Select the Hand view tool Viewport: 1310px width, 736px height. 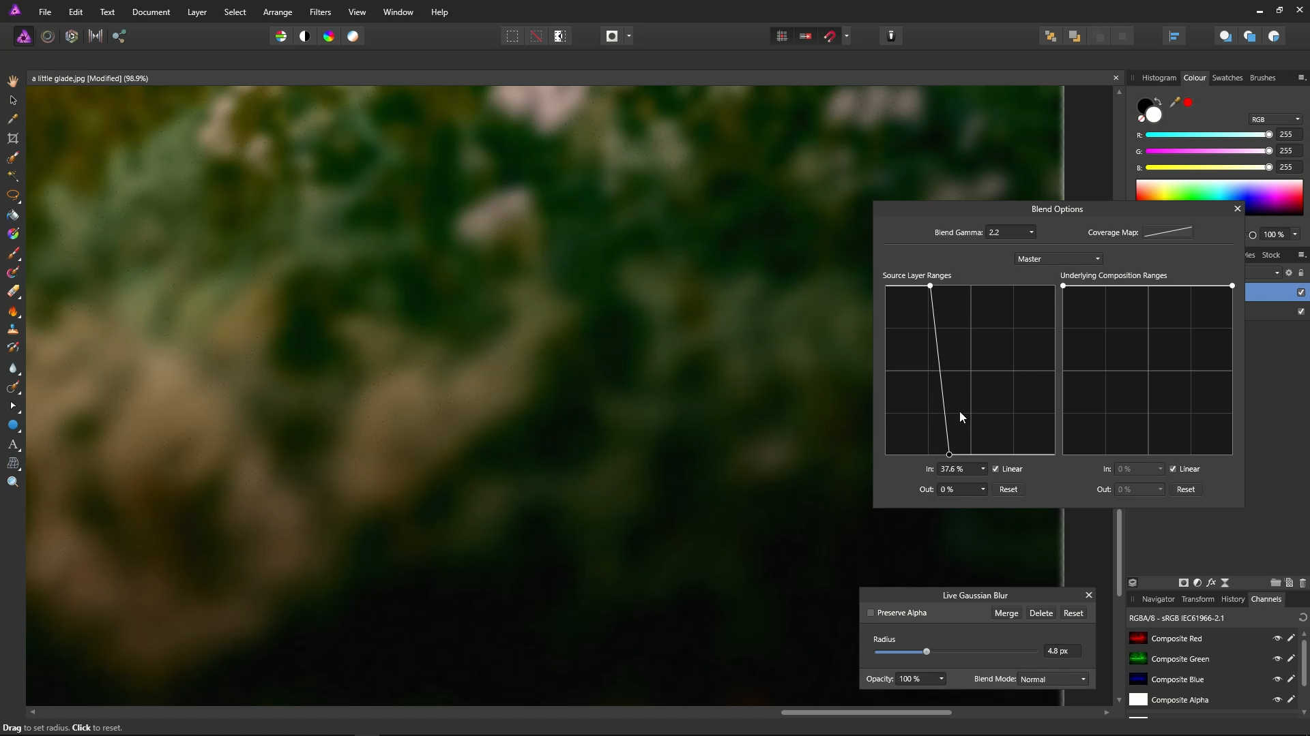pyautogui.click(x=12, y=80)
